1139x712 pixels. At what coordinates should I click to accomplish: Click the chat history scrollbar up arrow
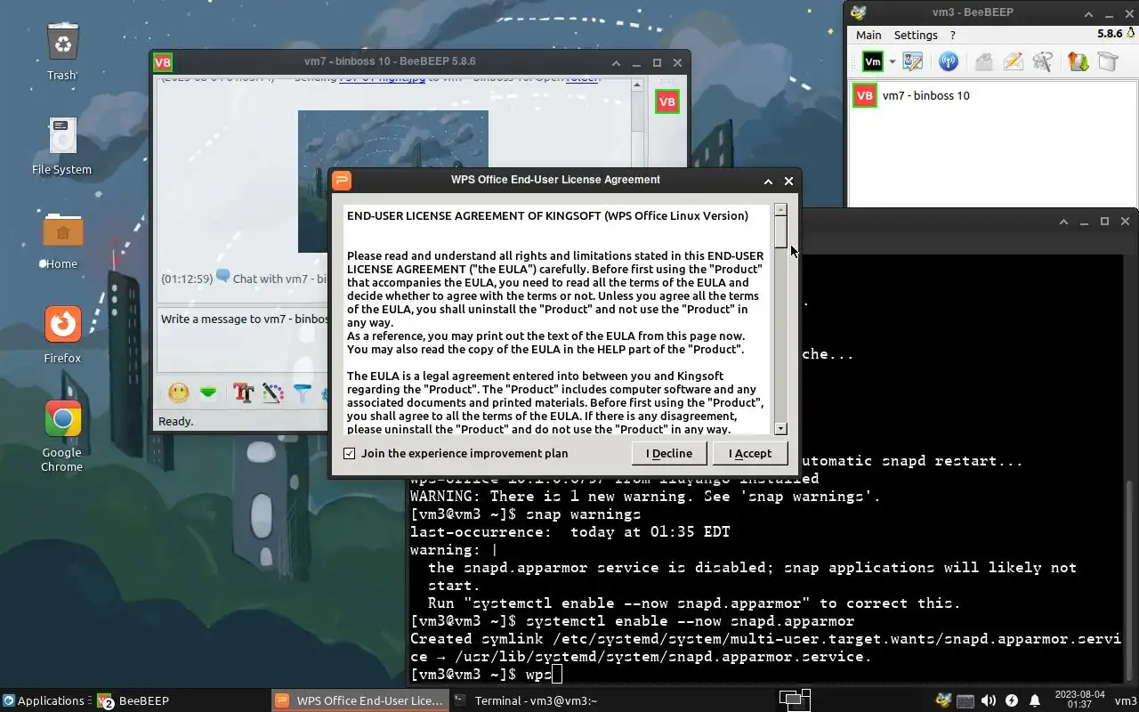(637, 85)
